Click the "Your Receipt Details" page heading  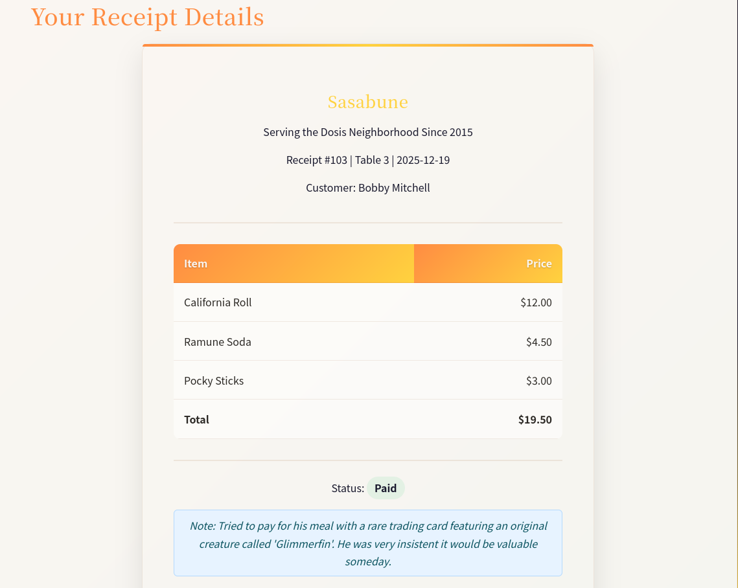point(147,17)
